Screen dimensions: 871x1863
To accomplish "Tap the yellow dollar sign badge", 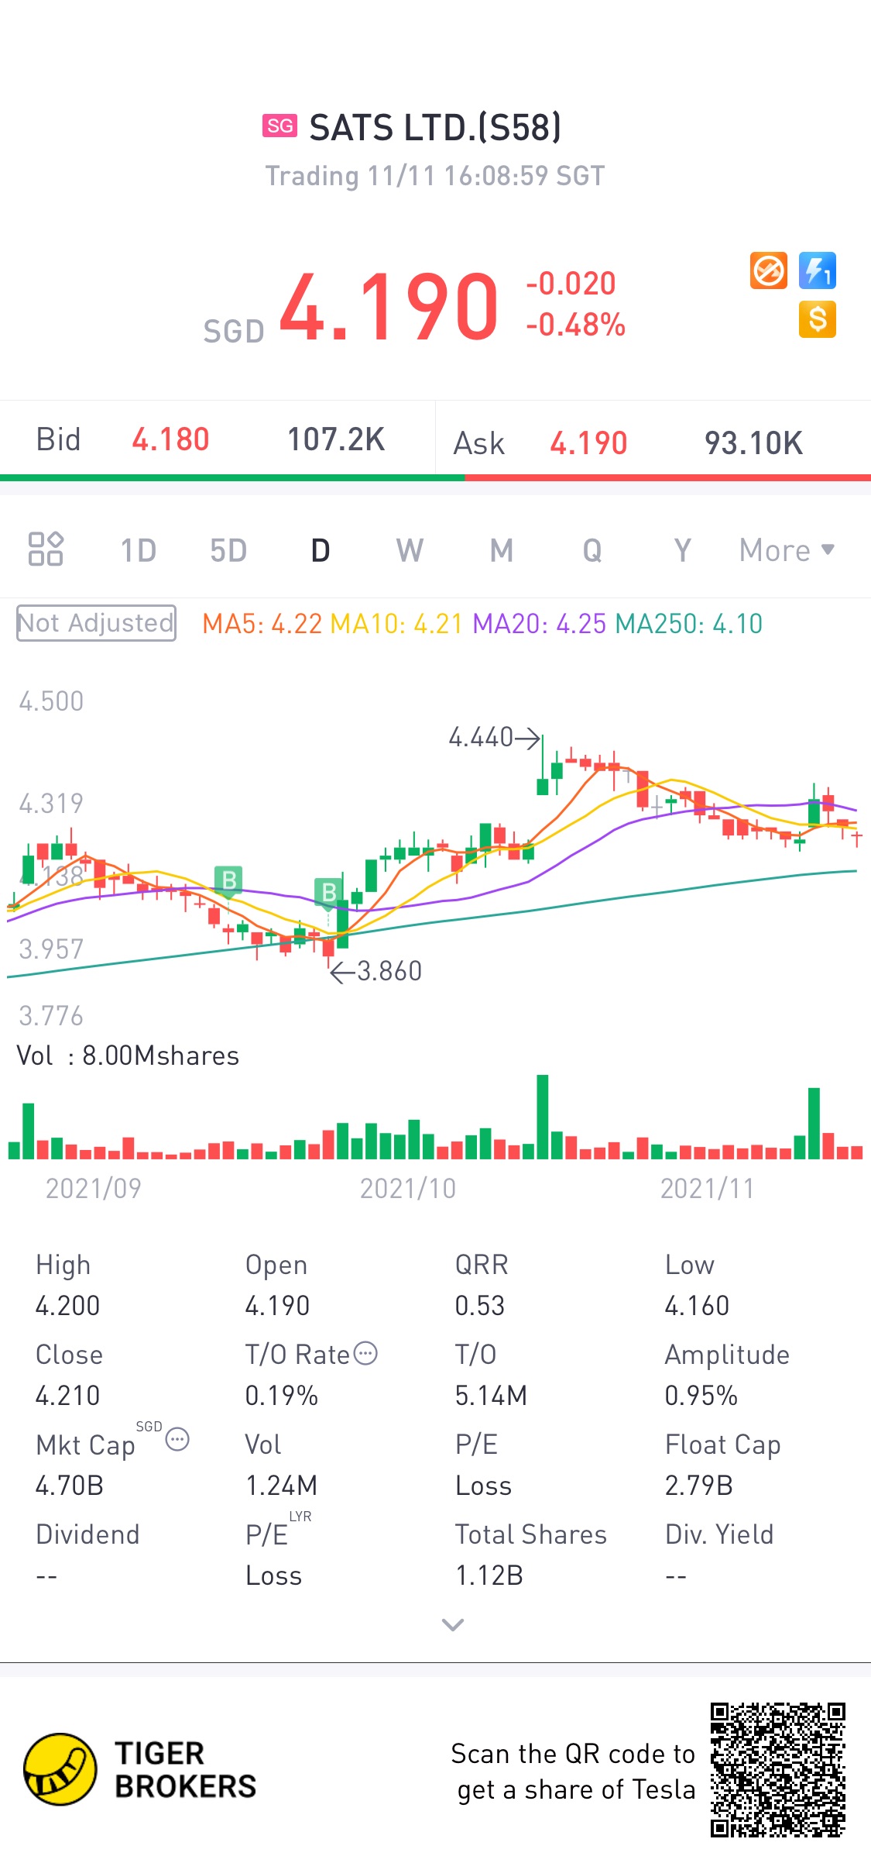I will 818,319.
